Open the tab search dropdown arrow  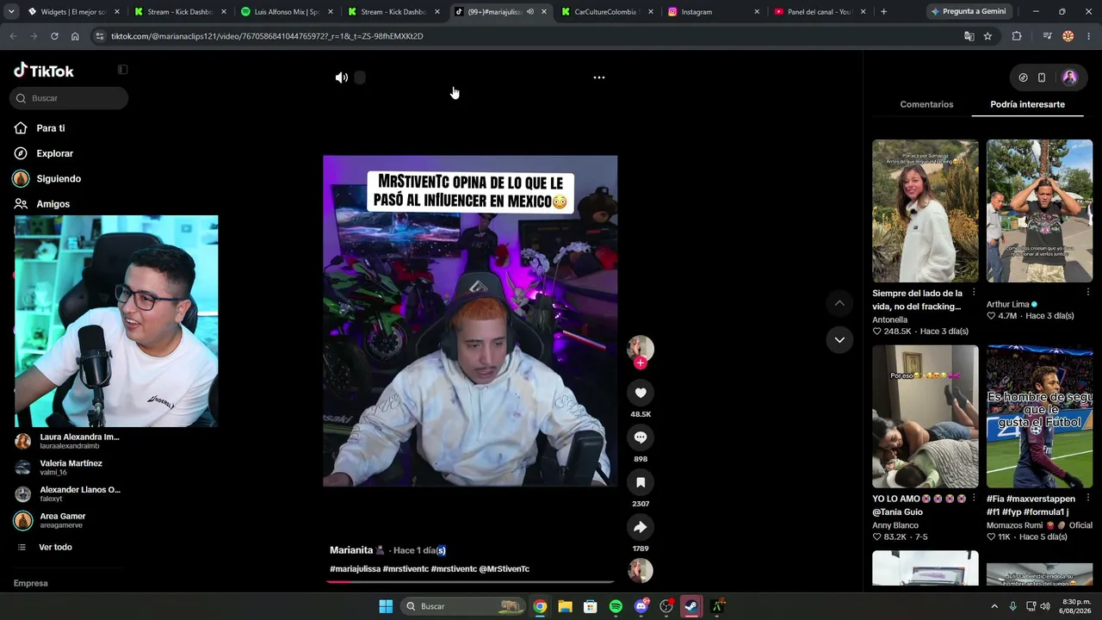point(12,12)
